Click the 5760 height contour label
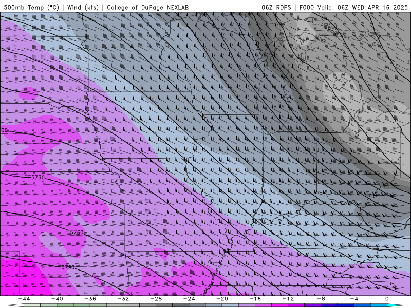 click(x=77, y=233)
